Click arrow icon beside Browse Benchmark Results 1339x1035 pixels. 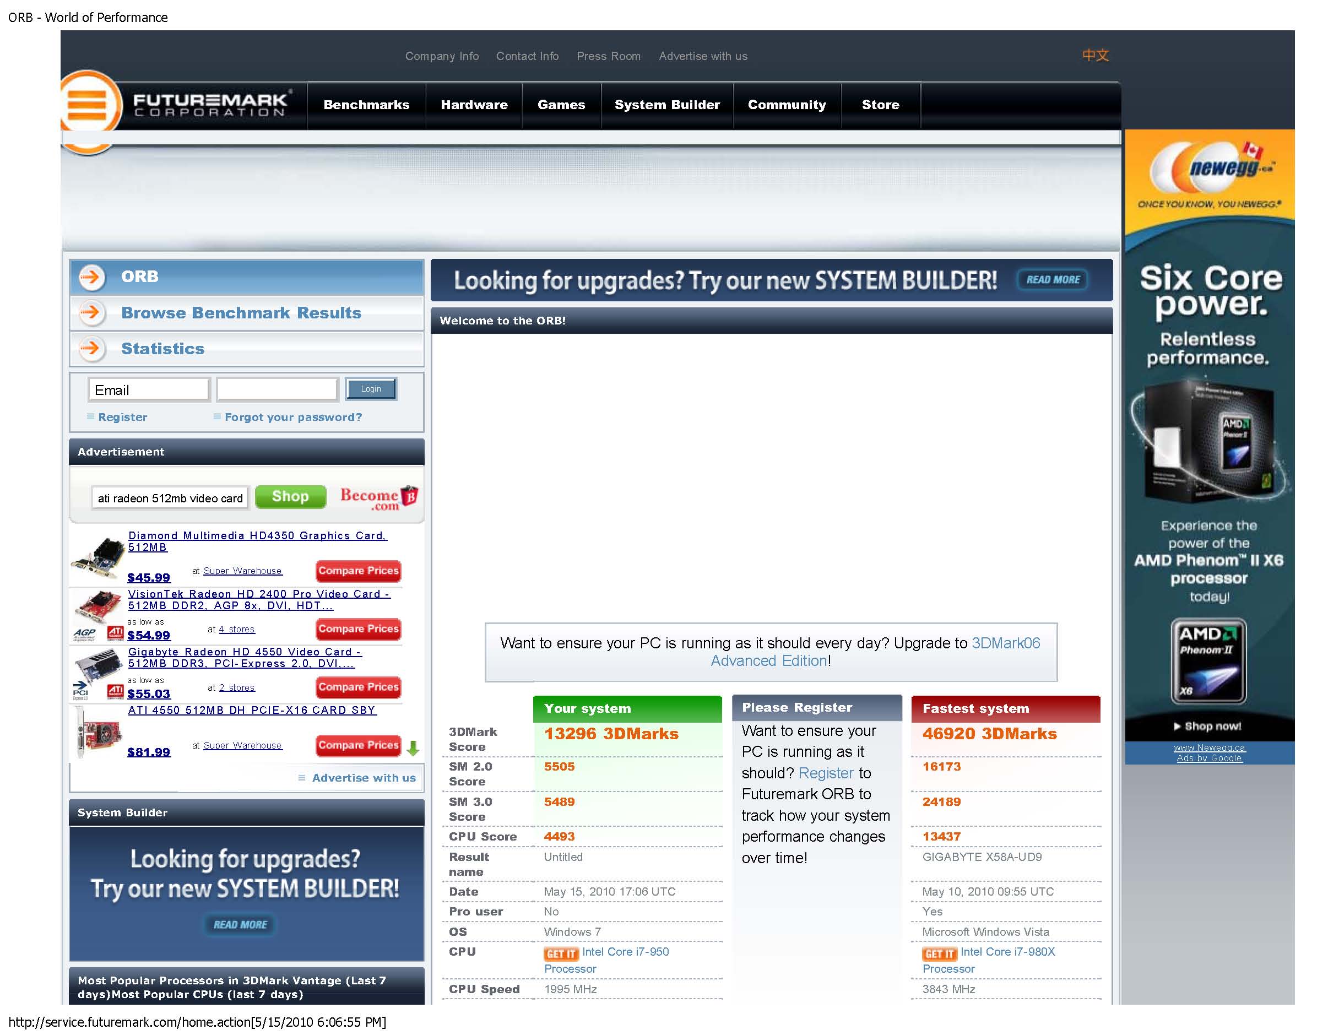point(91,313)
